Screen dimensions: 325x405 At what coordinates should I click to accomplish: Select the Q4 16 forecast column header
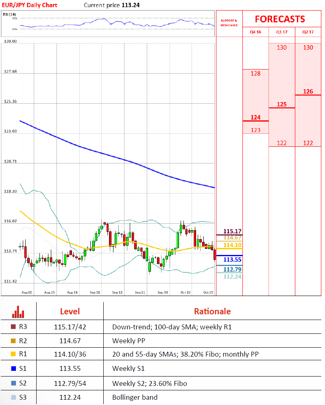(x=255, y=32)
